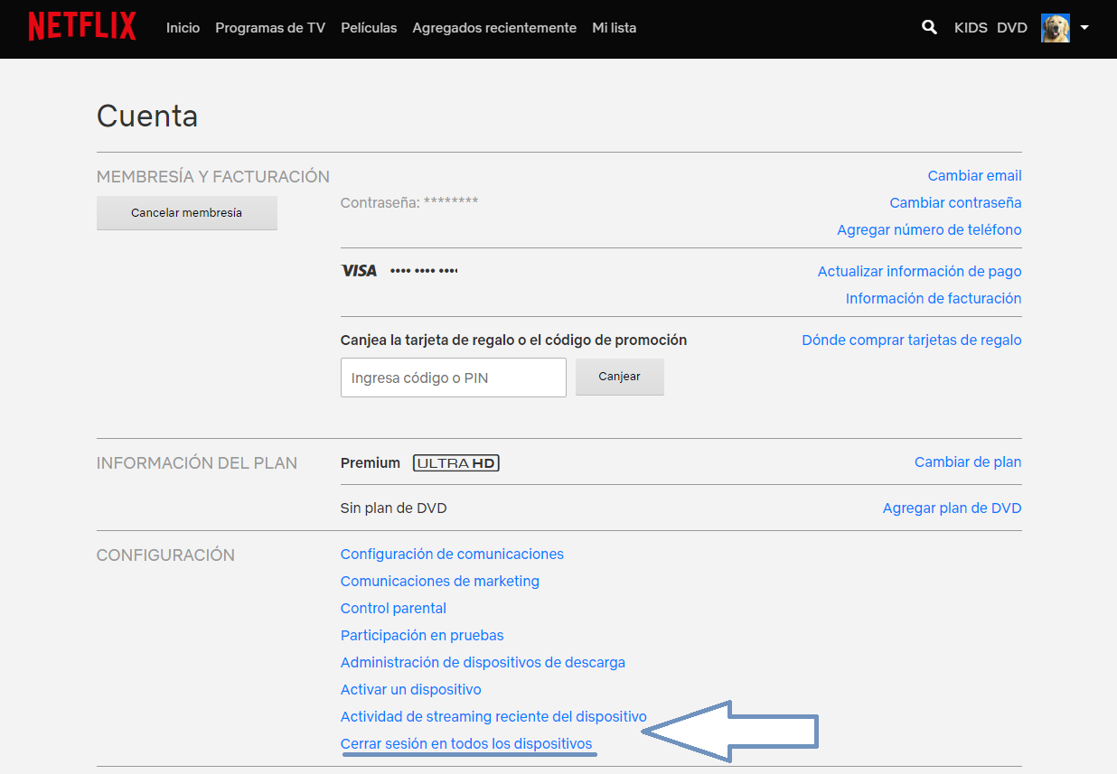Open Participación en pruebas
The height and width of the screenshot is (774, 1117).
pos(422,636)
